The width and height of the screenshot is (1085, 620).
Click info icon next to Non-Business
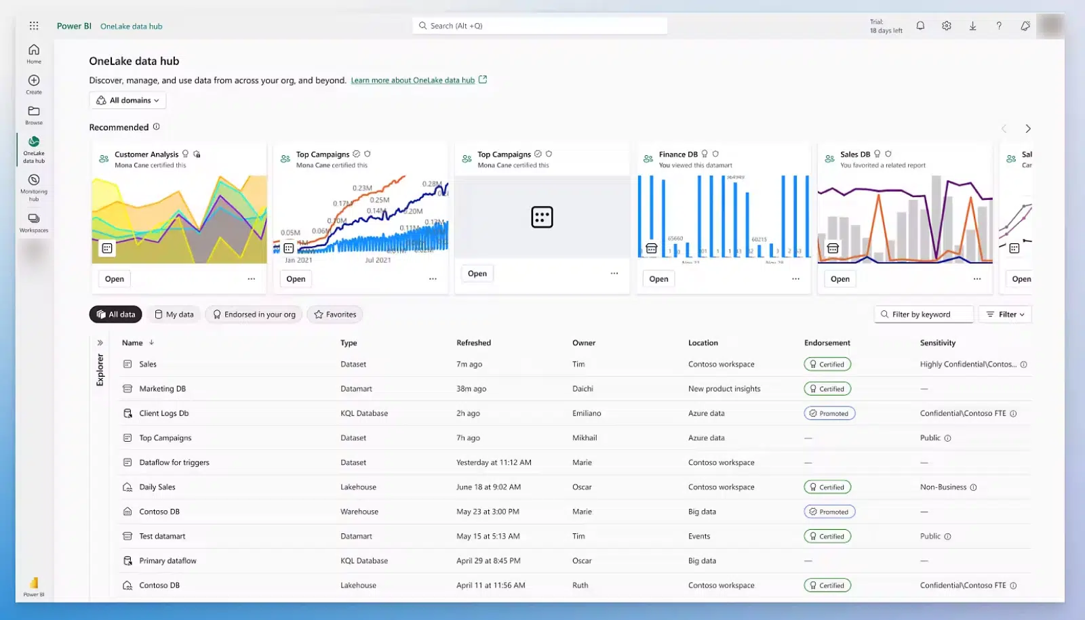(973, 487)
